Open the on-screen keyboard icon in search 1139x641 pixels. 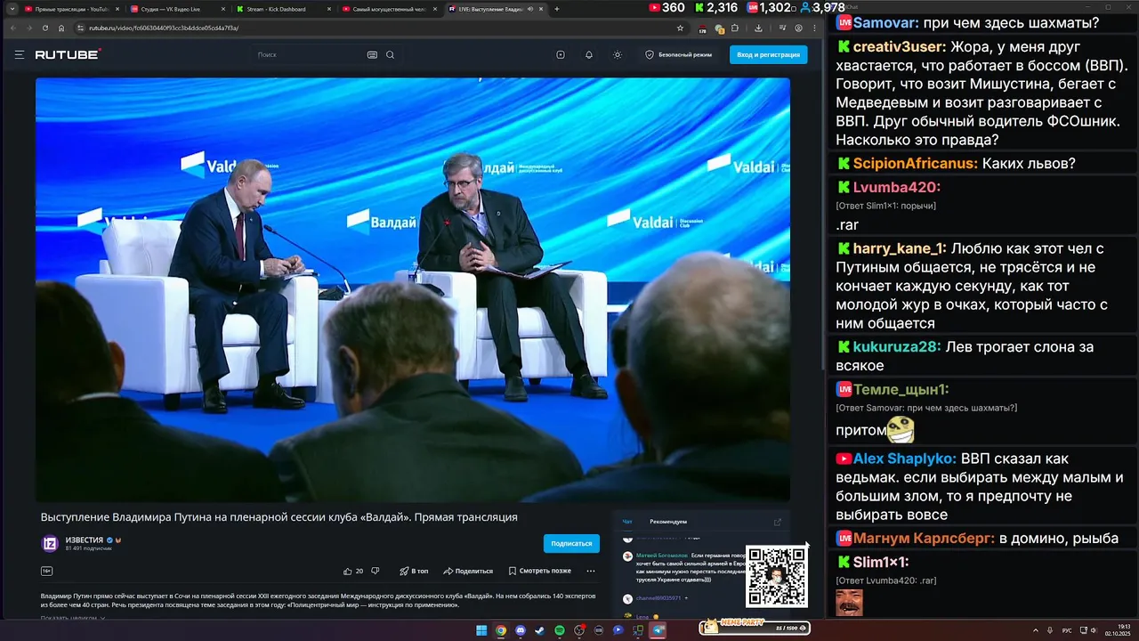[372, 54]
